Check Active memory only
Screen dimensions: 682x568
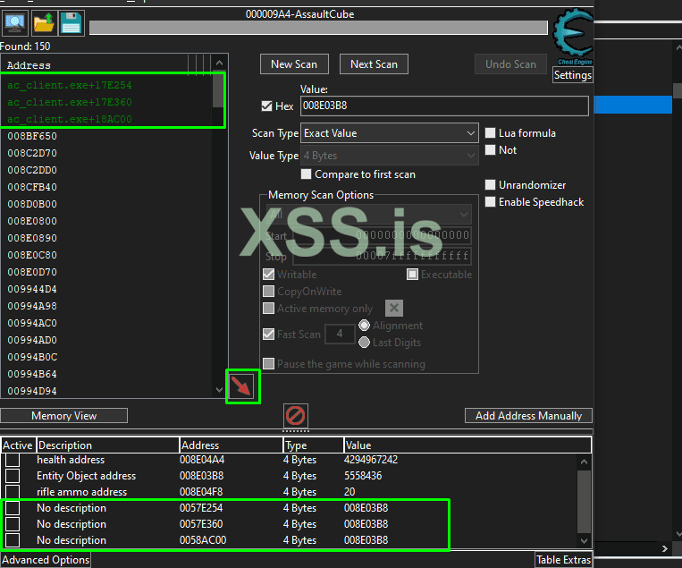269,309
